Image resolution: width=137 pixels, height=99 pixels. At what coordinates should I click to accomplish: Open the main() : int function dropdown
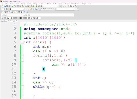[x=48, y=15]
